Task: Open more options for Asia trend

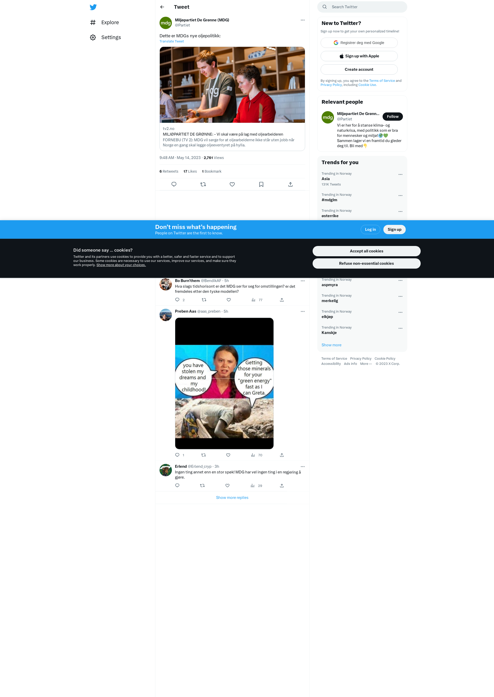Action: 400,174
